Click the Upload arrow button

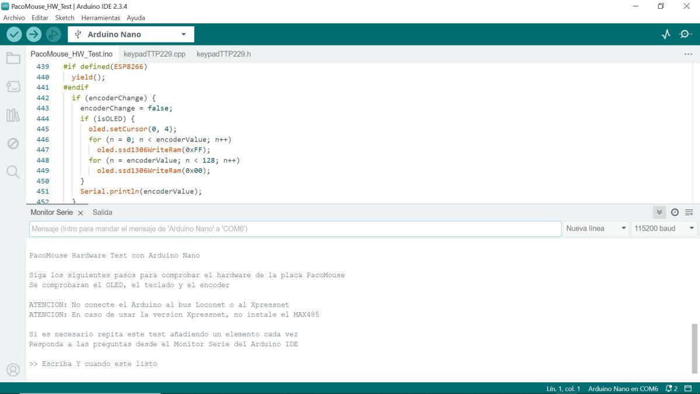pyautogui.click(x=34, y=34)
